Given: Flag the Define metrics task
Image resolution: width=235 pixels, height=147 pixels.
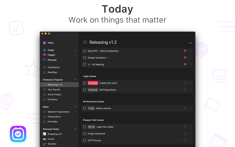Looking at the screenshot, I should coord(185,108).
